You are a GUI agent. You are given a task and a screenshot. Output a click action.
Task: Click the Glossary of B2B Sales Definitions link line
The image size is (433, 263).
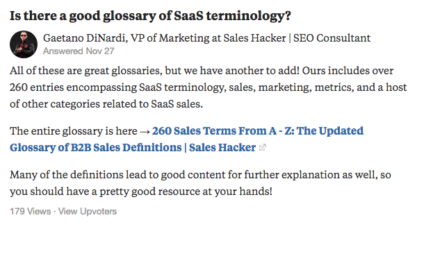(x=95, y=148)
